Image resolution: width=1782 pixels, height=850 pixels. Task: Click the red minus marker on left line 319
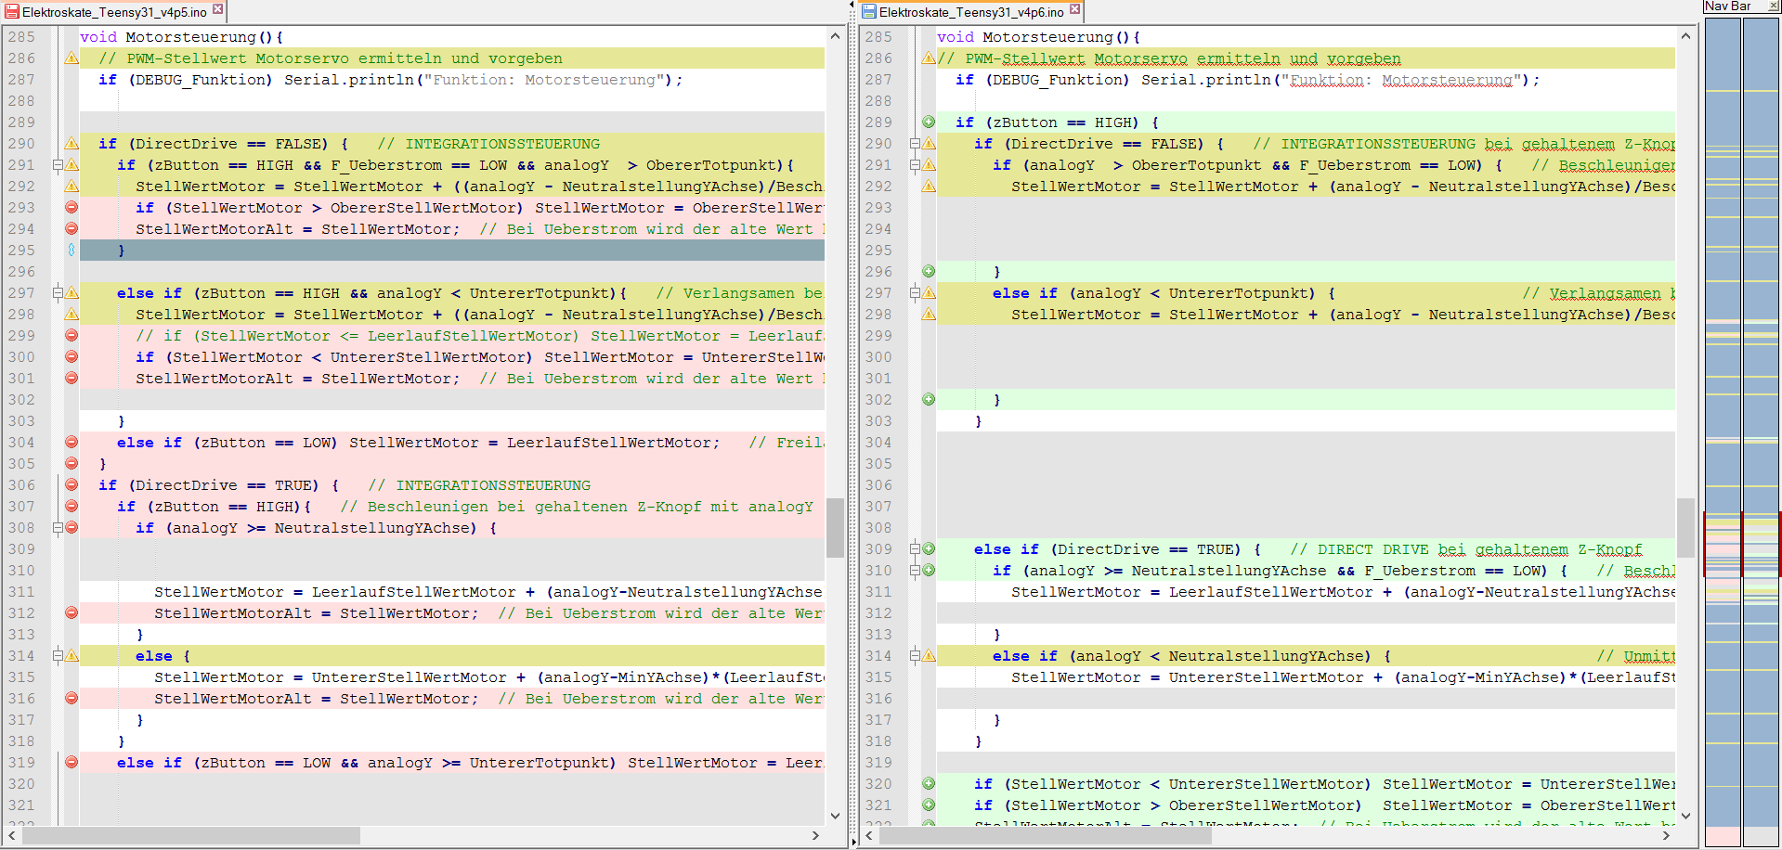pos(72,762)
